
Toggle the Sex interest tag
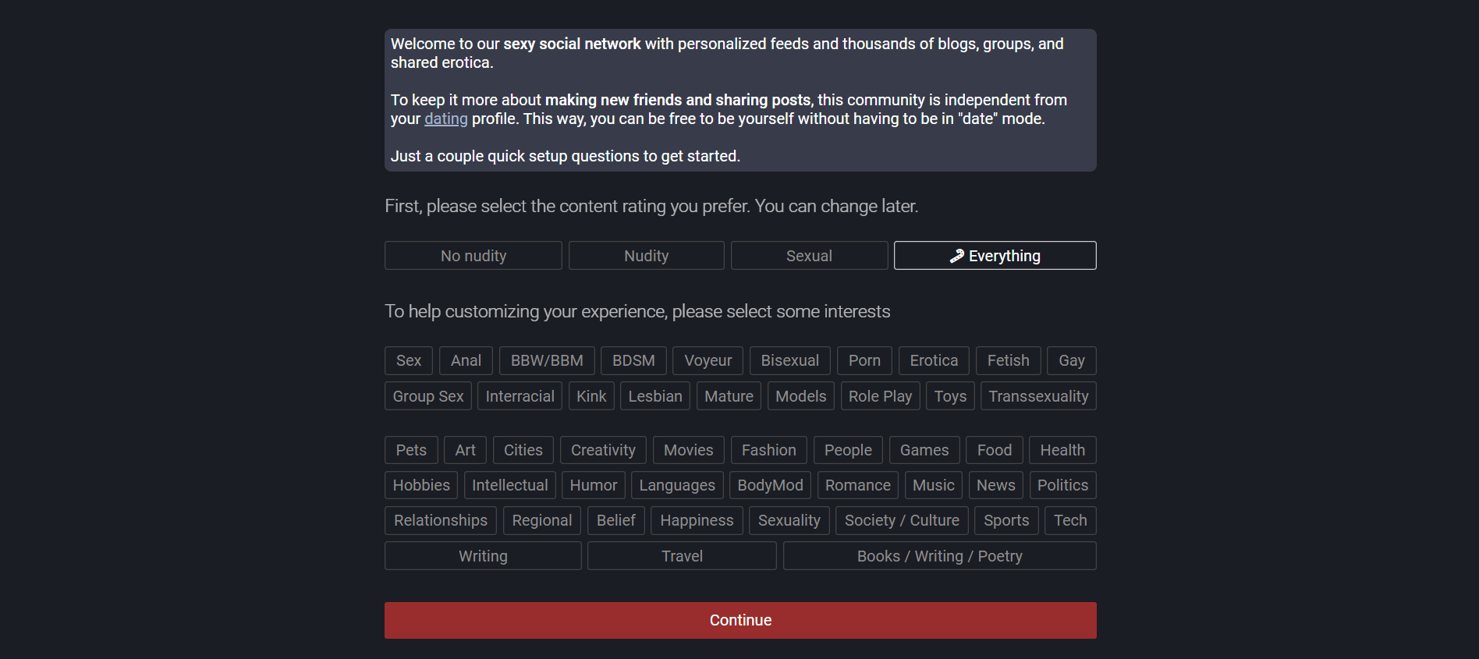408,360
